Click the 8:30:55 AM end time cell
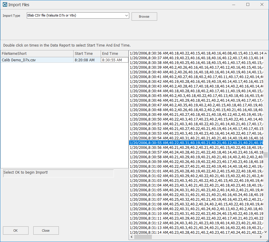 pyautogui.click(x=114, y=60)
